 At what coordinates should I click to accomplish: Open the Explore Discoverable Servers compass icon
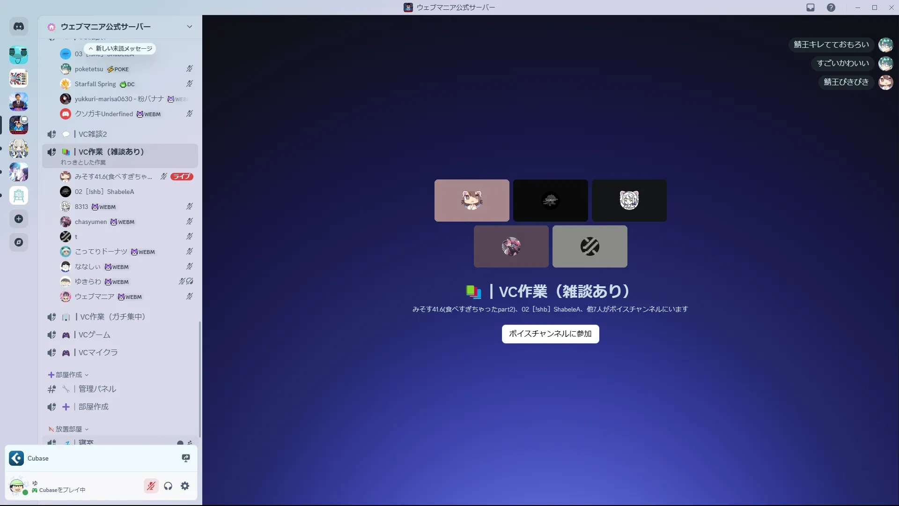coord(19,242)
